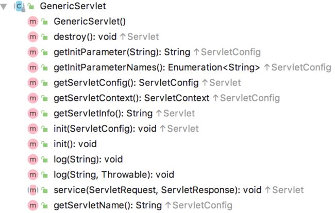Select getServletInfo(): String entry
The image size is (335, 213).
click(x=103, y=114)
